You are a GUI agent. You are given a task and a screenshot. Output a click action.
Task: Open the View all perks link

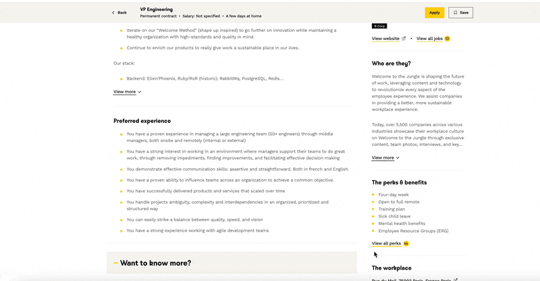[386, 243]
